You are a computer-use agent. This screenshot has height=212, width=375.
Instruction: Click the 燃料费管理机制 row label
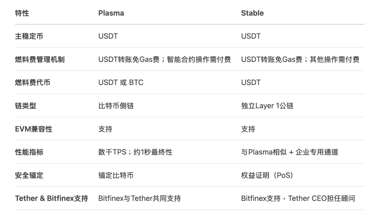click(40, 59)
